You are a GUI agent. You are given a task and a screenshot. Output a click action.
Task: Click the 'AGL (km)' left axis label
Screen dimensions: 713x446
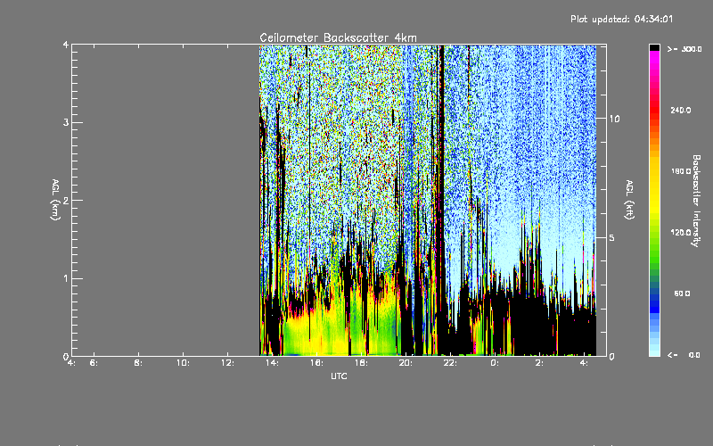[x=55, y=200]
